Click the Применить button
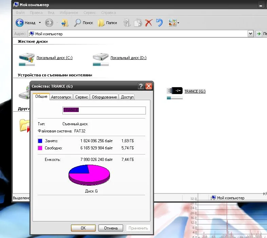This screenshot has height=238, width=267. click(138, 228)
